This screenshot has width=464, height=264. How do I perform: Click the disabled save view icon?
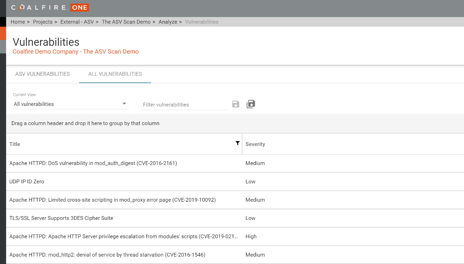236,104
